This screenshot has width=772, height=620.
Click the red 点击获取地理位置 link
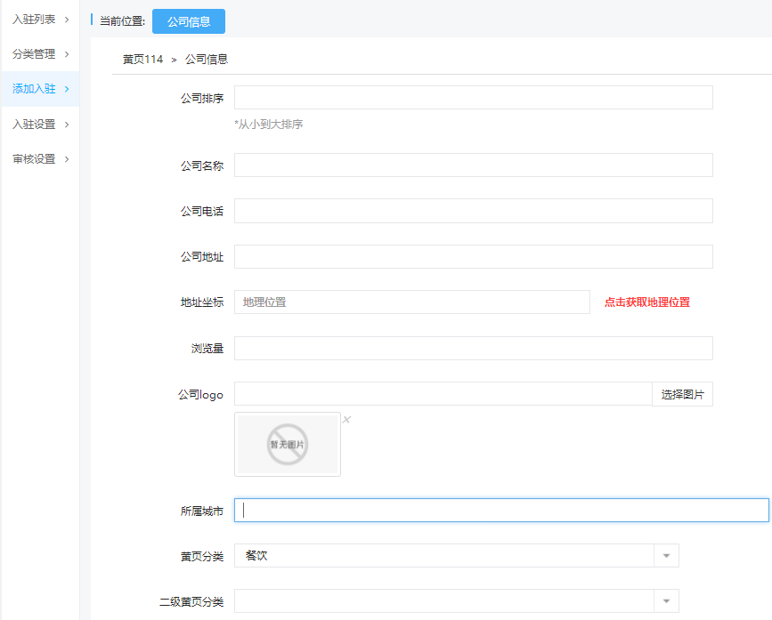coord(647,302)
